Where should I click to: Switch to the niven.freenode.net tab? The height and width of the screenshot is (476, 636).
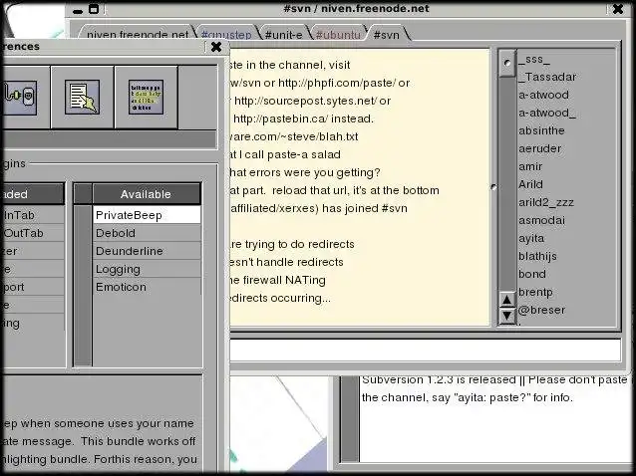[138, 35]
